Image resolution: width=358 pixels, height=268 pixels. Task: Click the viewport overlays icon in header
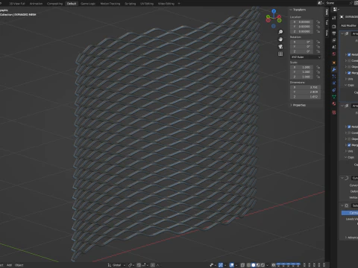(x=232, y=265)
